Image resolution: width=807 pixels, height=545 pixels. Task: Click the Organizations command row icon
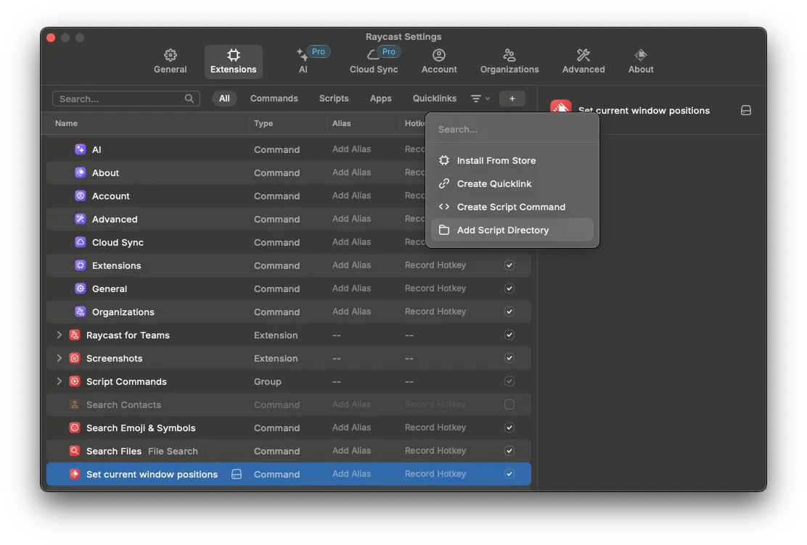81,312
